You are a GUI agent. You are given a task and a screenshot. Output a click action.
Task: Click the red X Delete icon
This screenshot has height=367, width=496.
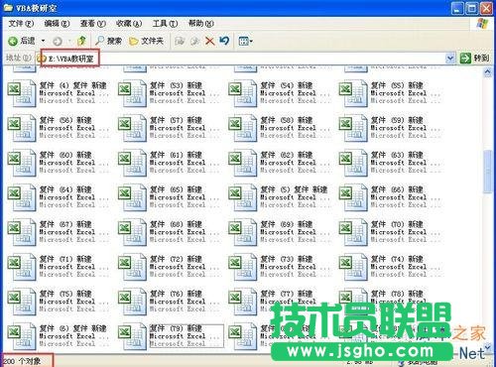[209, 41]
